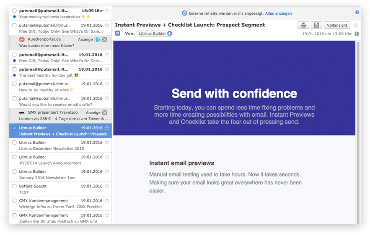Click the Instant email previews heading
This screenshot has height=235, width=370.
(182, 163)
